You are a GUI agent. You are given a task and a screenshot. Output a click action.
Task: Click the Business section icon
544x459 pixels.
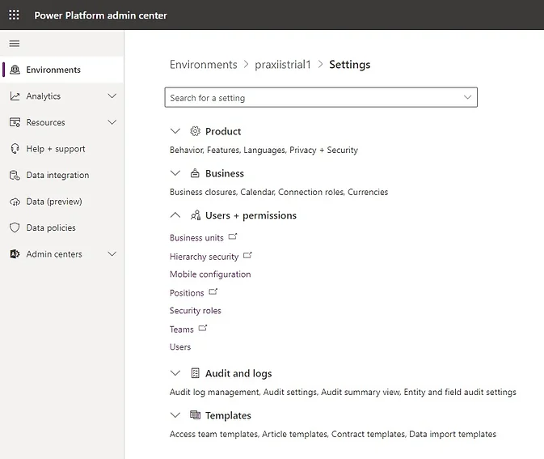click(x=195, y=173)
